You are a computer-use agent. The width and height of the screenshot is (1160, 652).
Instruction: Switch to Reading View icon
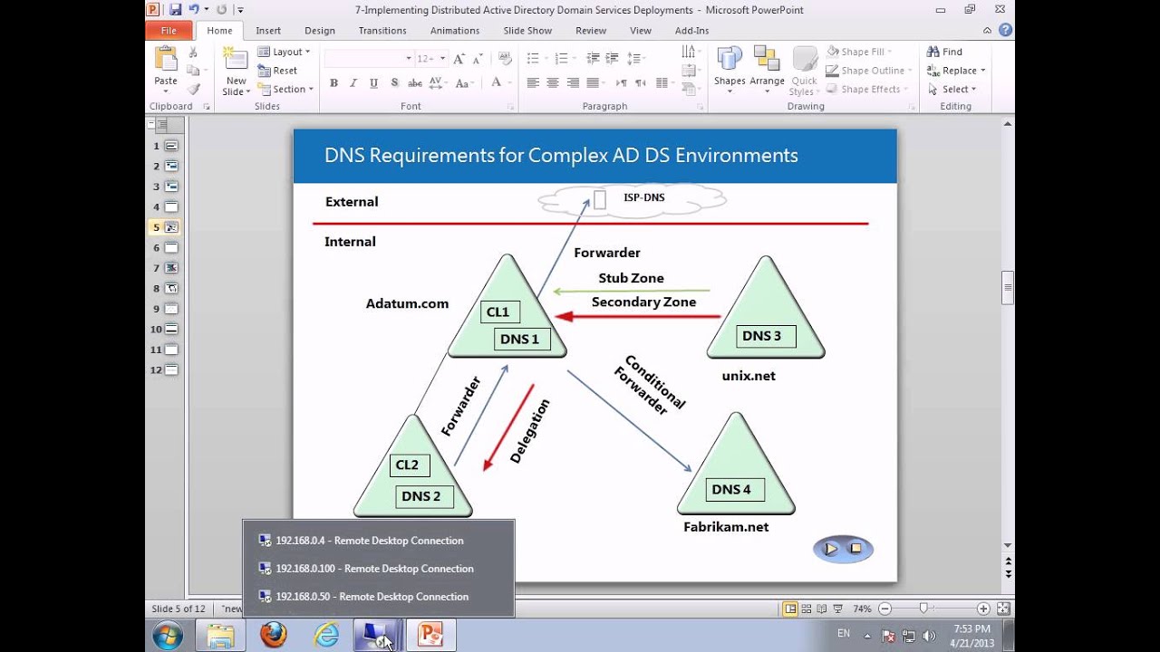click(x=822, y=609)
